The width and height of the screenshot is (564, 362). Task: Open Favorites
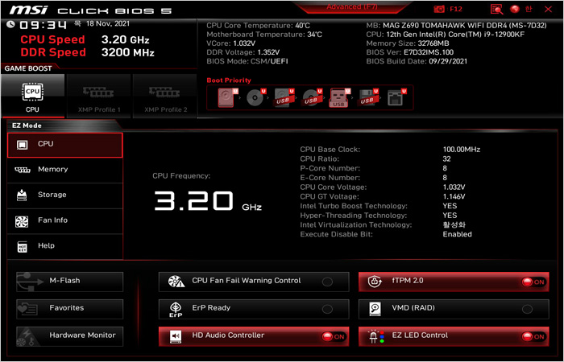coord(69,309)
